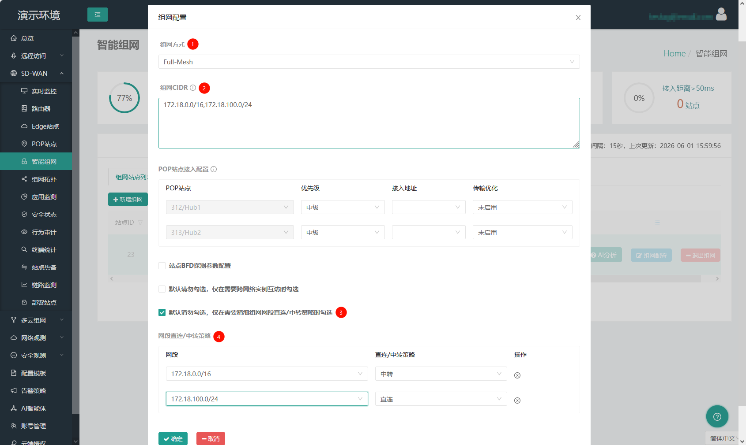Open 部署站点 in the sidebar
746x445 pixels.
pos(36,303)
